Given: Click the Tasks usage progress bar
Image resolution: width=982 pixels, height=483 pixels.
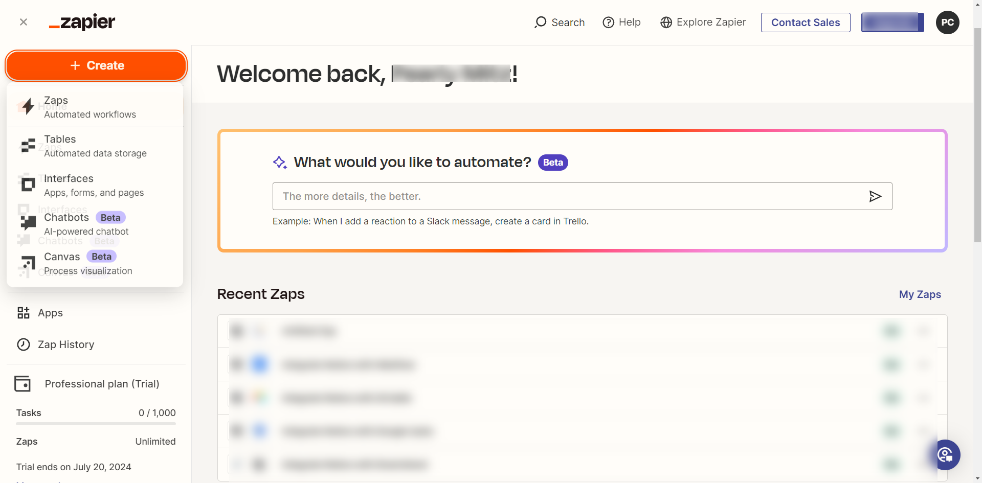Looking at the screenshot, I should pyautogui.click(x=96, y=424).
